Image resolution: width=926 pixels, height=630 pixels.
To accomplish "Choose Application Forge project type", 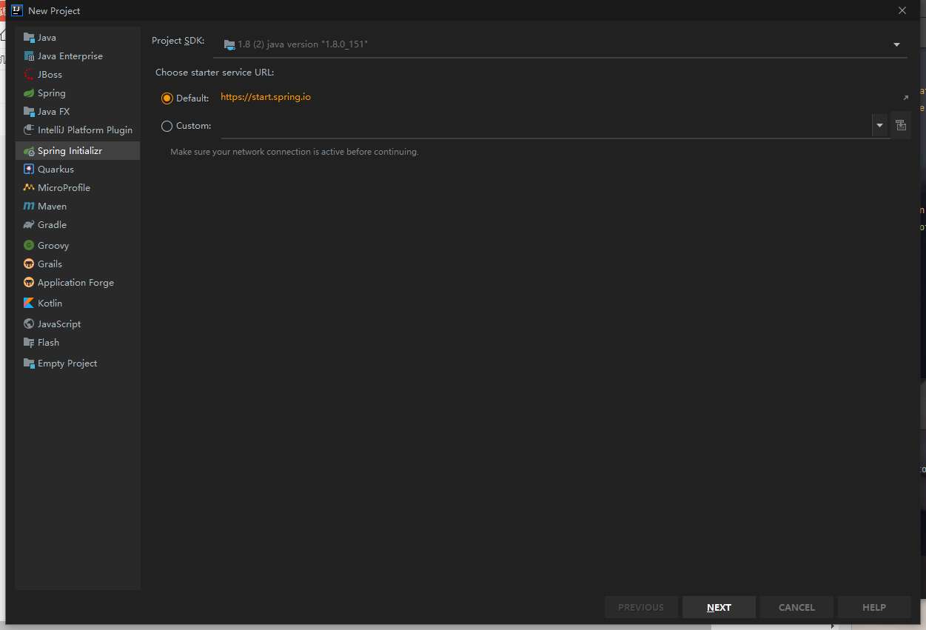I will pyautogui.click(x=78, y=283).
